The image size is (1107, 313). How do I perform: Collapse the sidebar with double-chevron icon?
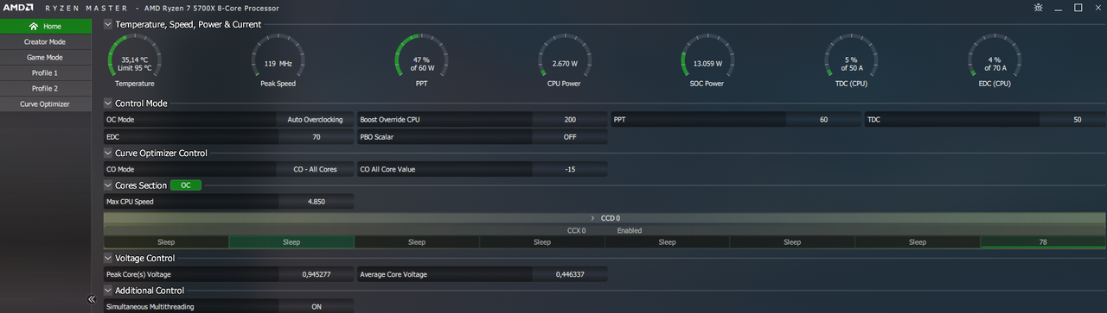click(x=91, y=299)
